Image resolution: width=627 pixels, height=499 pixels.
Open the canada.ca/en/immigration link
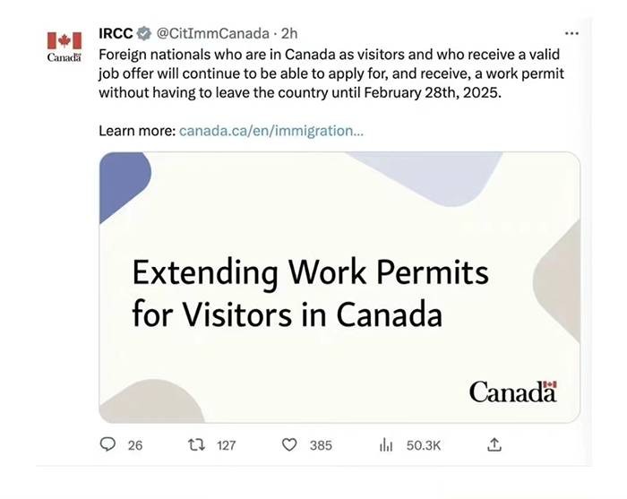click(x=271, y=131)
